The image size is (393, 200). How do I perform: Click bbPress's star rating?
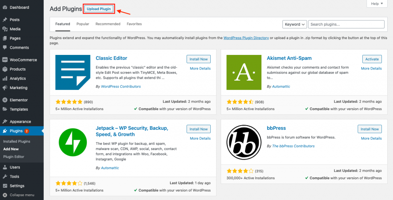240,171
